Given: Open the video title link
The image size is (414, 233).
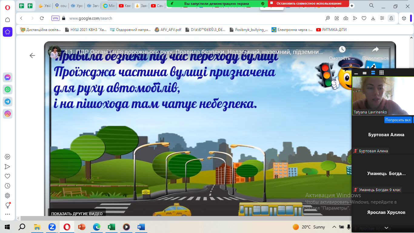Looking at the screenshot, I should pyautogui.click(x=194, y=52).
